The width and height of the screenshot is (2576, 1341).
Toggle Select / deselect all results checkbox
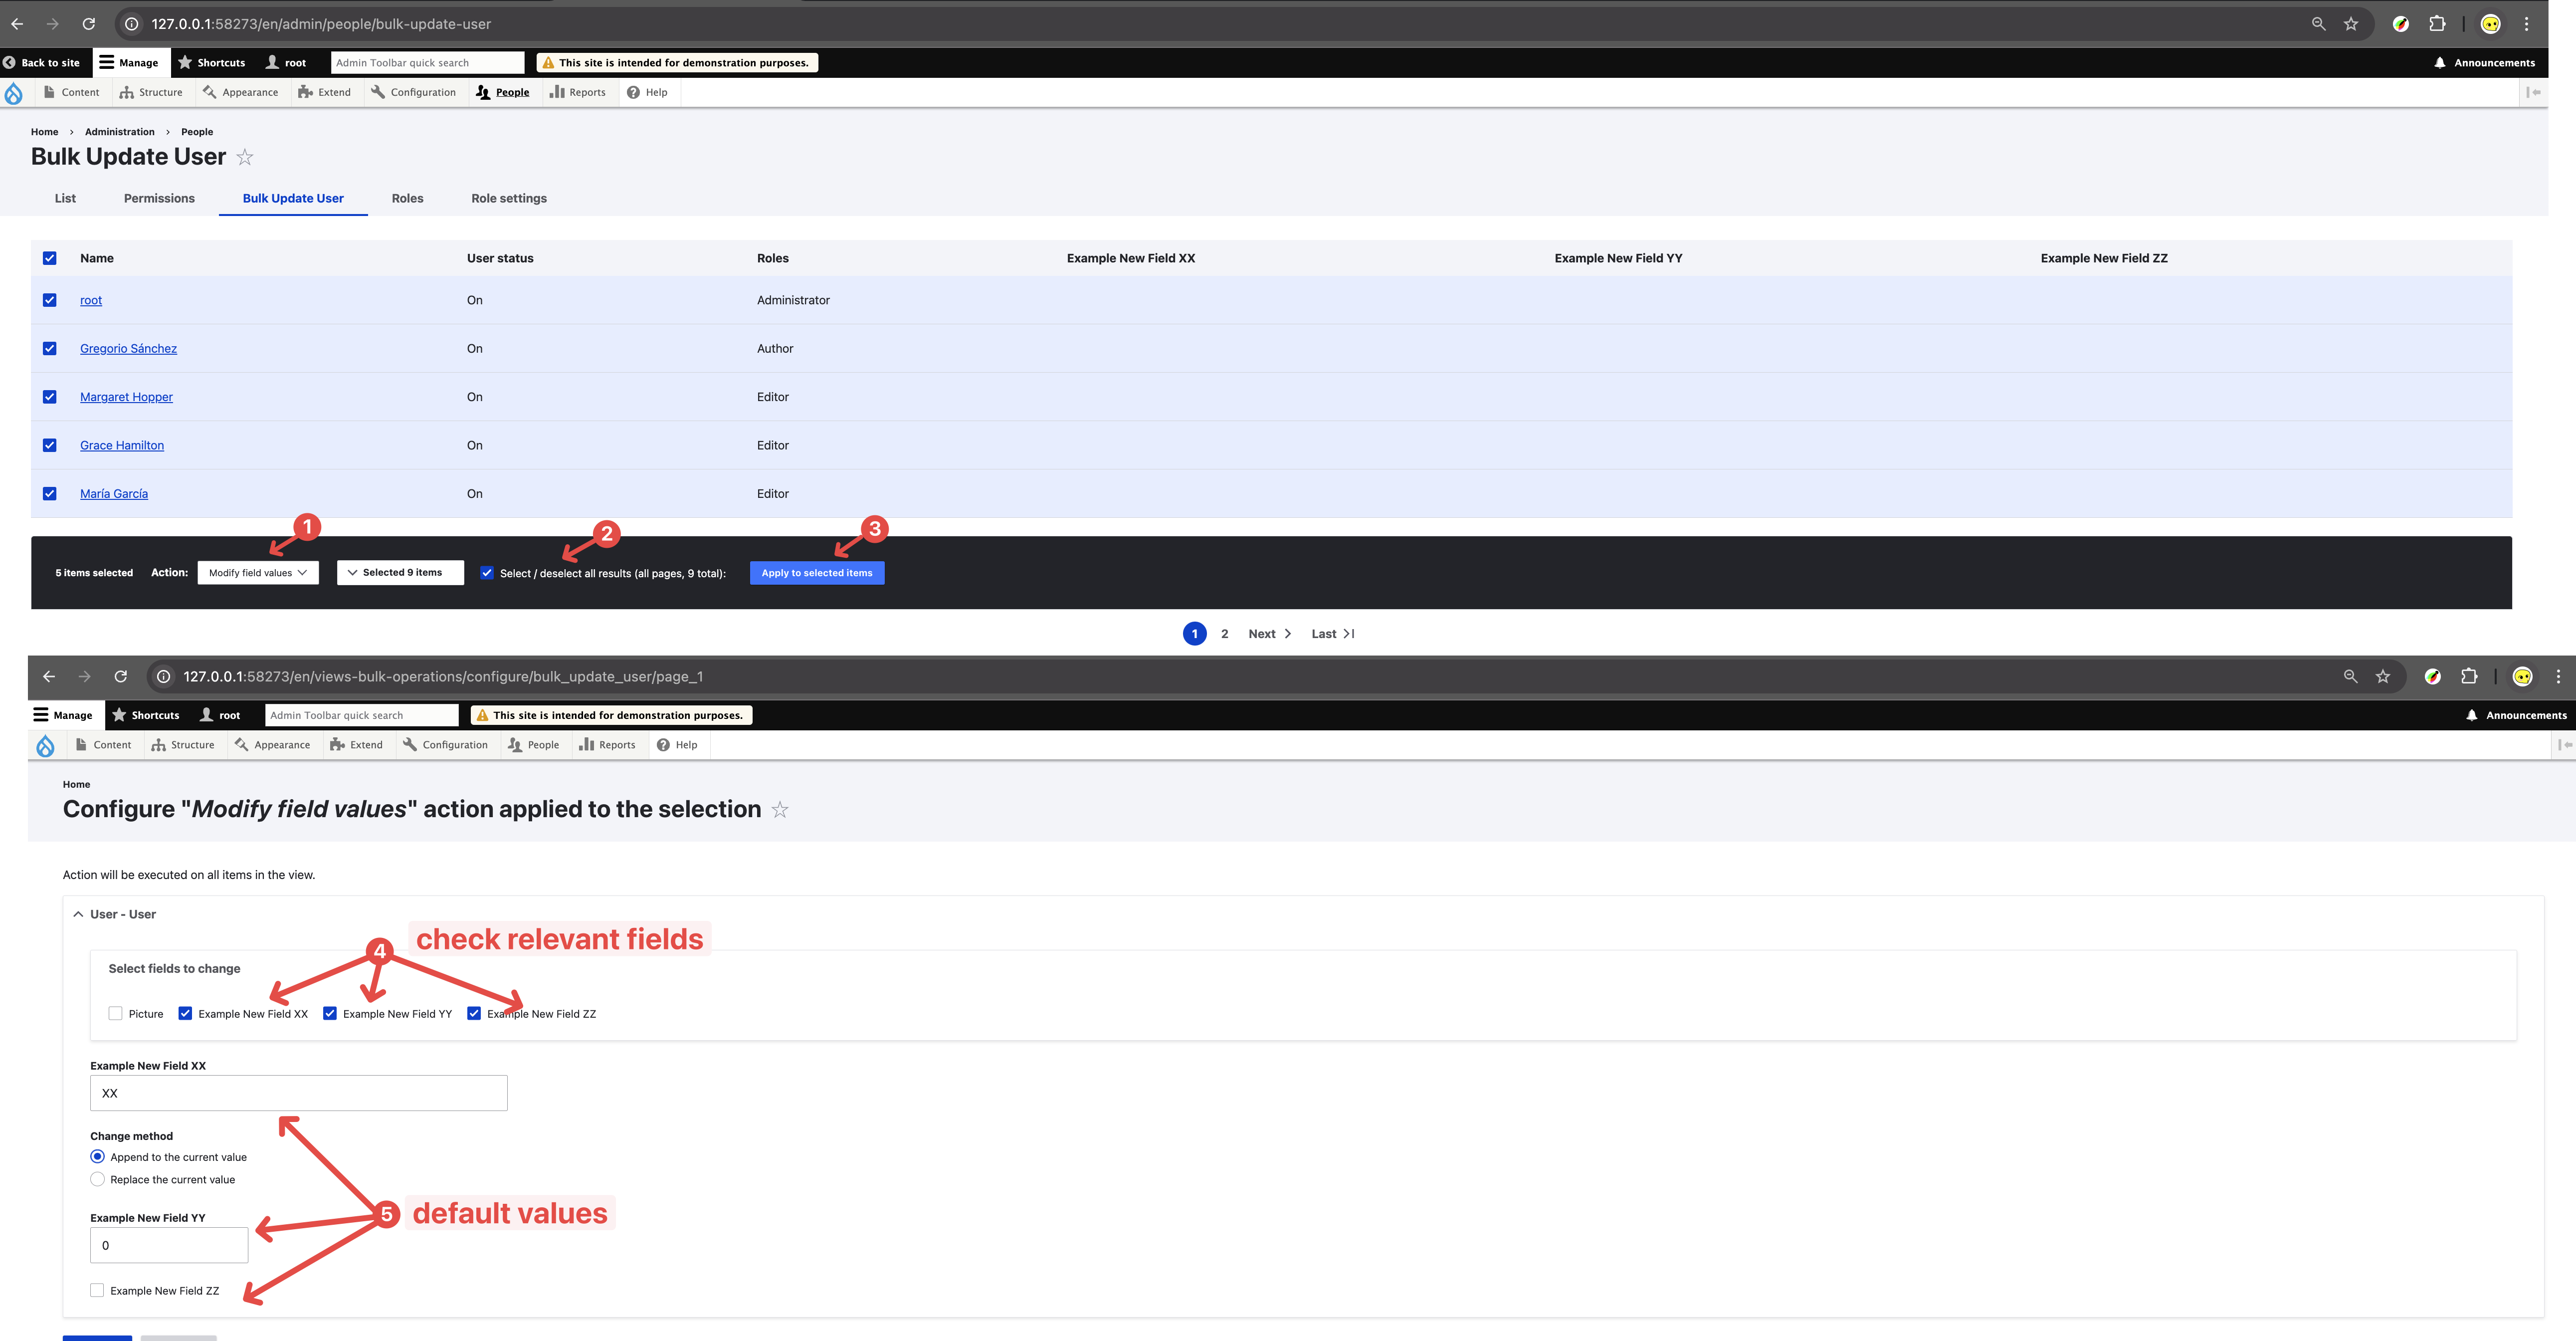(487, 573)
